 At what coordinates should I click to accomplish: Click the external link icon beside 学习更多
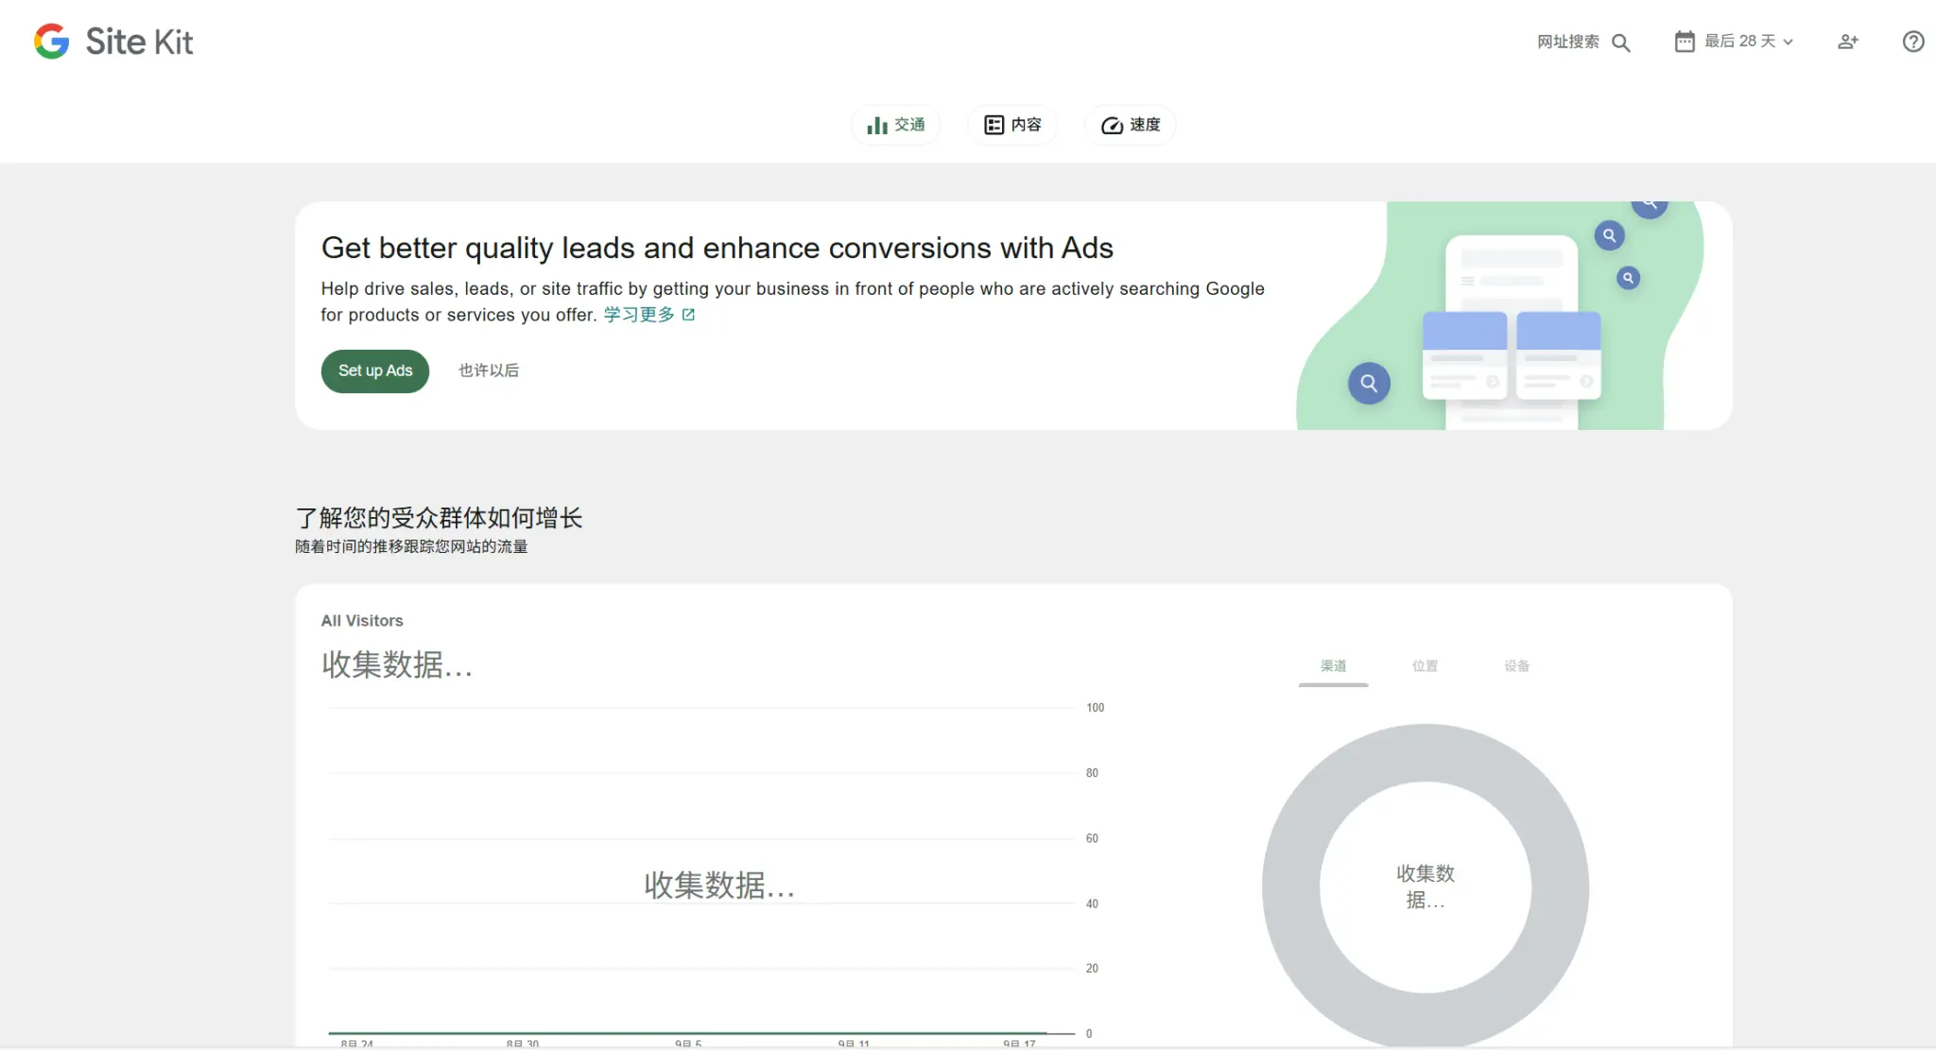point(688,315)
